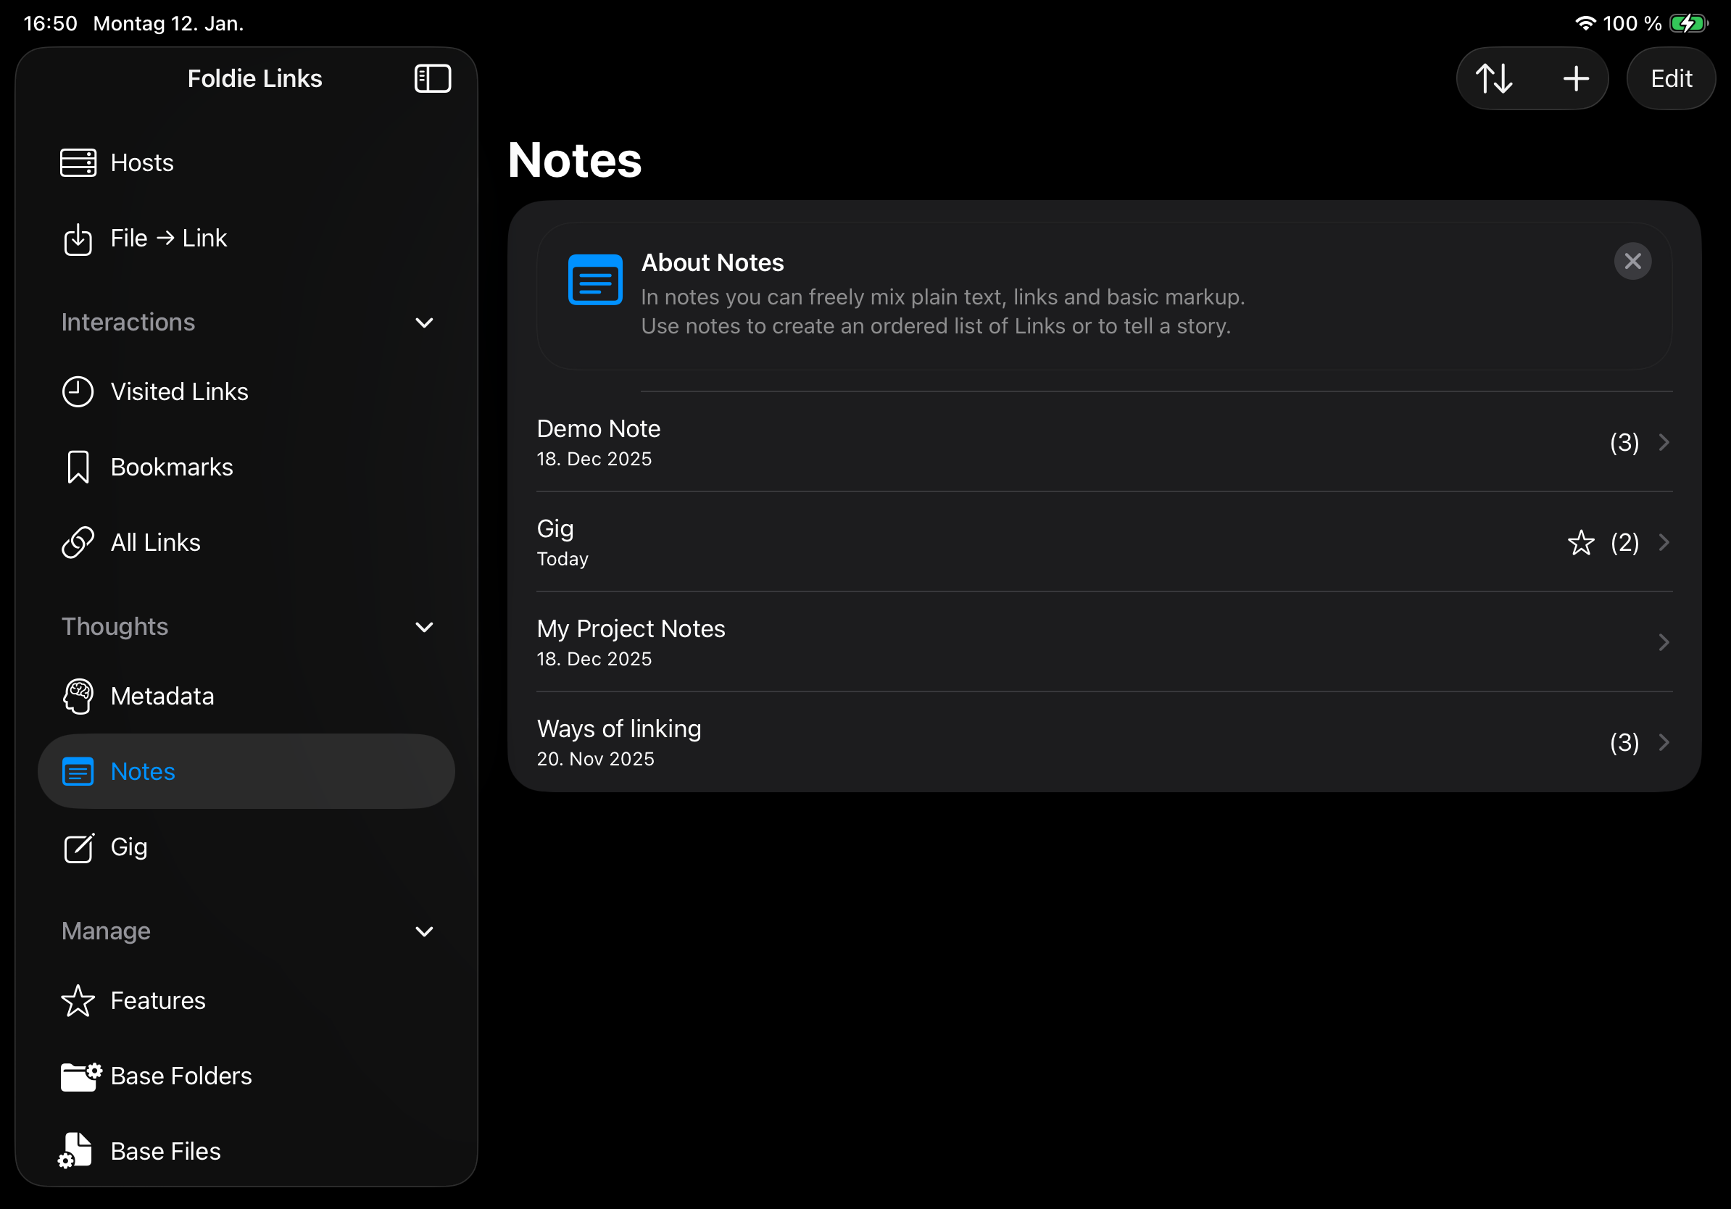The width and height of the screenshot is (1731, 1209).
Task: Open the Gig note from the sidebar
Action: (130, 847)
